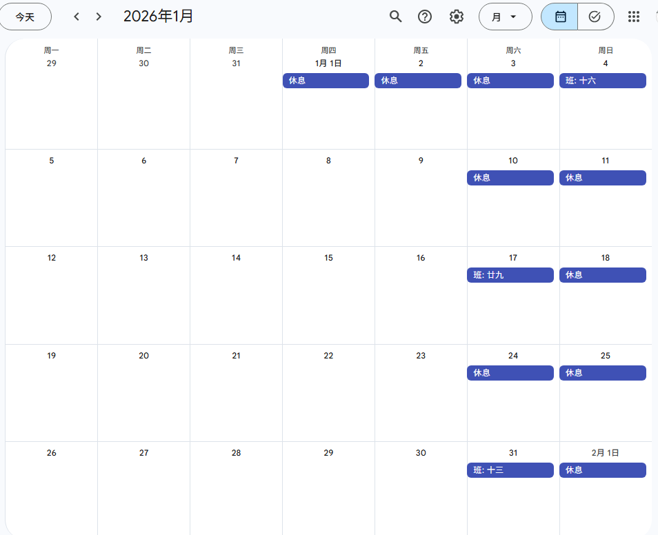Viewport: 658px width, 535px height.
Task: Open the settings gear menu
Action: [457, 17]
